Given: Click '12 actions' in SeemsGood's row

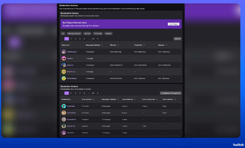Looking at the screenshot, I should 85,113.
